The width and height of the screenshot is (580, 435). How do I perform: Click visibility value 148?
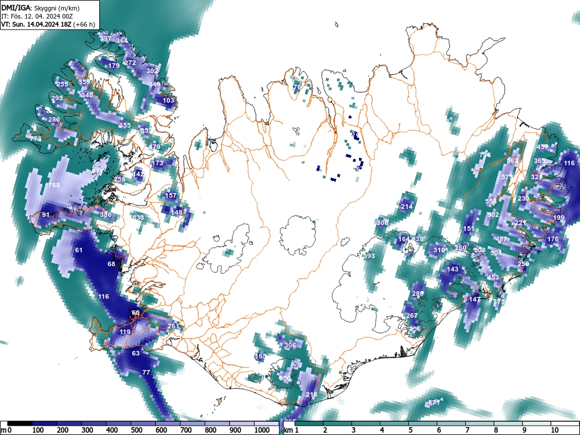point(177,212)
